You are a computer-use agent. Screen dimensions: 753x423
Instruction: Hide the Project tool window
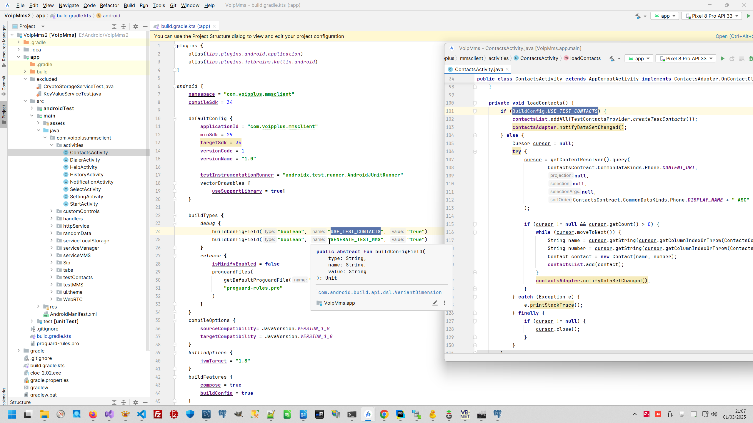(x=145, y=26)
